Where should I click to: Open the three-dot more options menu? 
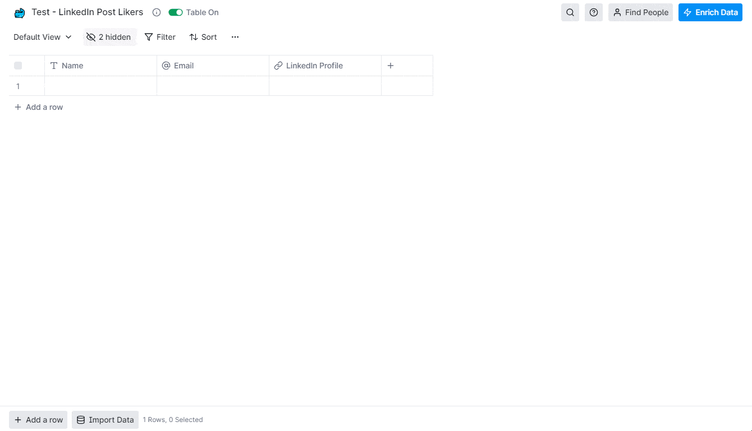pyautogui.click(x=235, y=37)
